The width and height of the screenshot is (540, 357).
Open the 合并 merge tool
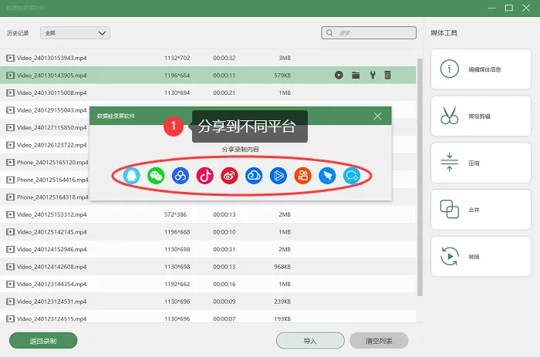[x=481, y=210]
